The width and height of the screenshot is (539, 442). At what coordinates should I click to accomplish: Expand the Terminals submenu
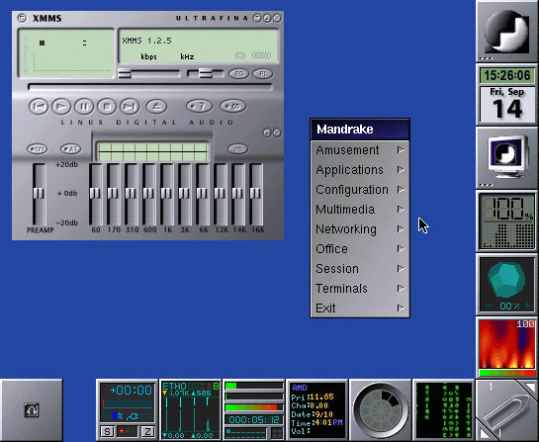click(x=360, y=289)
